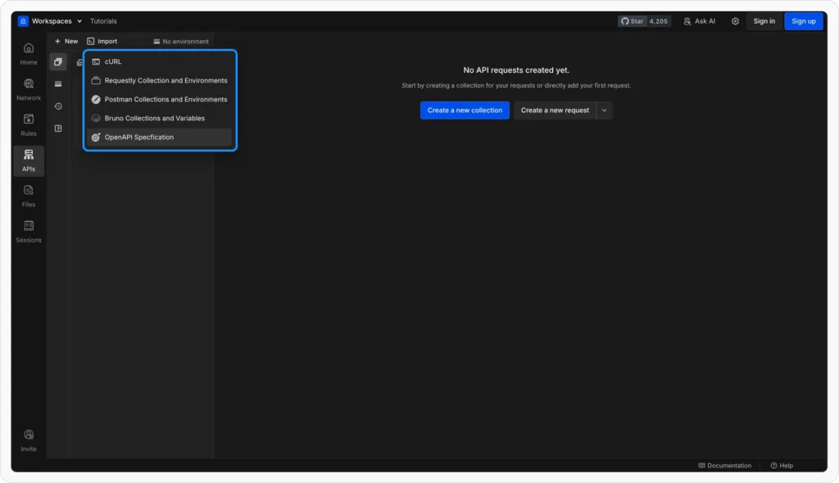This screenshot has height=483, width=839.
Task: Open the Sign up button
Action: (x=803, y=20)
